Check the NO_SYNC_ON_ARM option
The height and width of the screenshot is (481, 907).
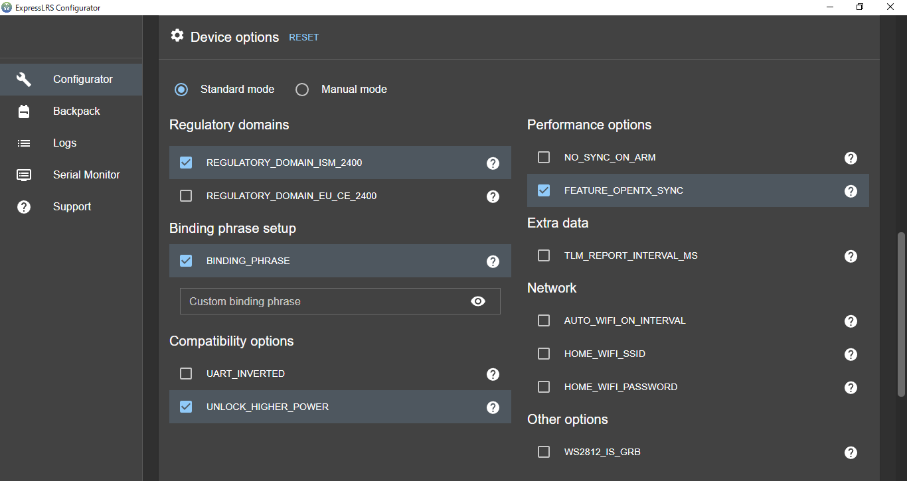544,157
